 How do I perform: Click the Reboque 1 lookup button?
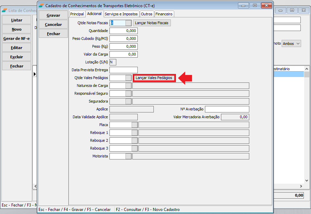[134, 133]
